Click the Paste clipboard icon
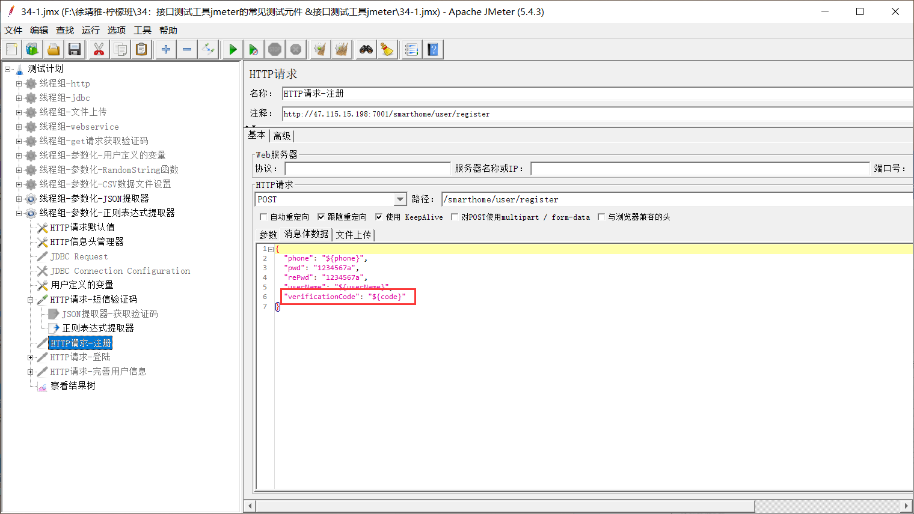The image size is (914, 514). (141, 49)
